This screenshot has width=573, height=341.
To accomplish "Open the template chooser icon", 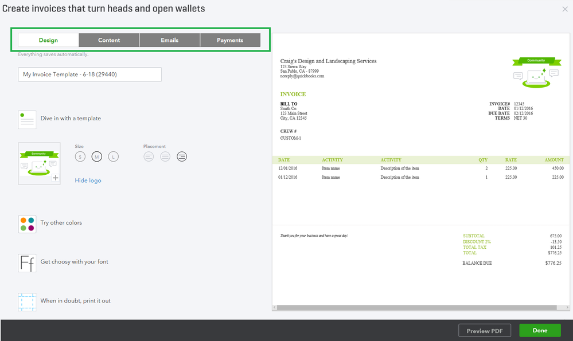I will pyautogui.click(x=27, y=119).
